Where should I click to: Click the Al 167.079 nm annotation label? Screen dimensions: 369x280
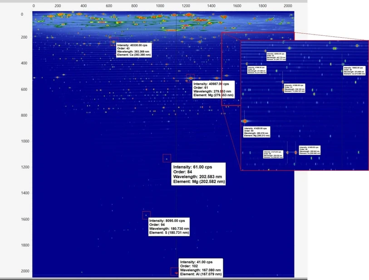[201, 268]
